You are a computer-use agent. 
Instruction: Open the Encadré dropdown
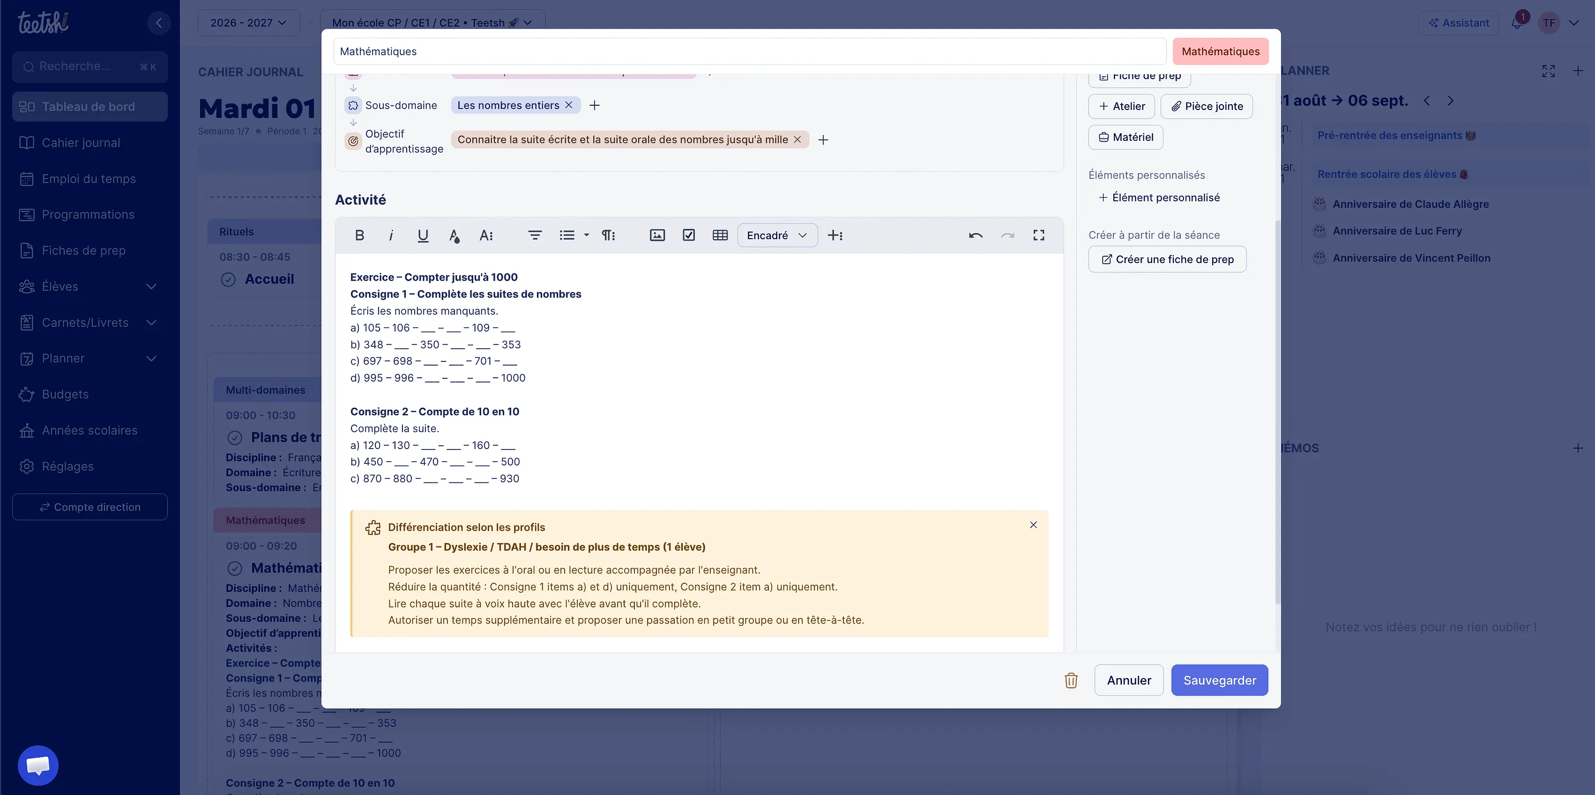[x=777, y=235]
